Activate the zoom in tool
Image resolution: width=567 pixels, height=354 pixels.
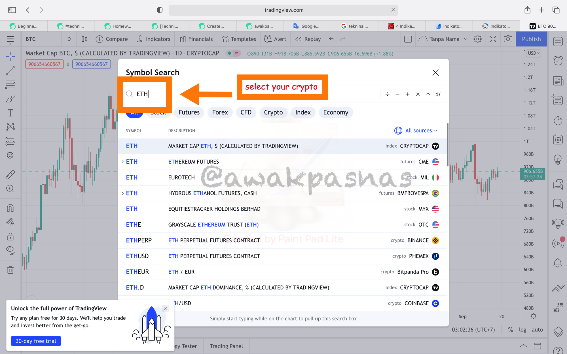click(x=10, y=189)
